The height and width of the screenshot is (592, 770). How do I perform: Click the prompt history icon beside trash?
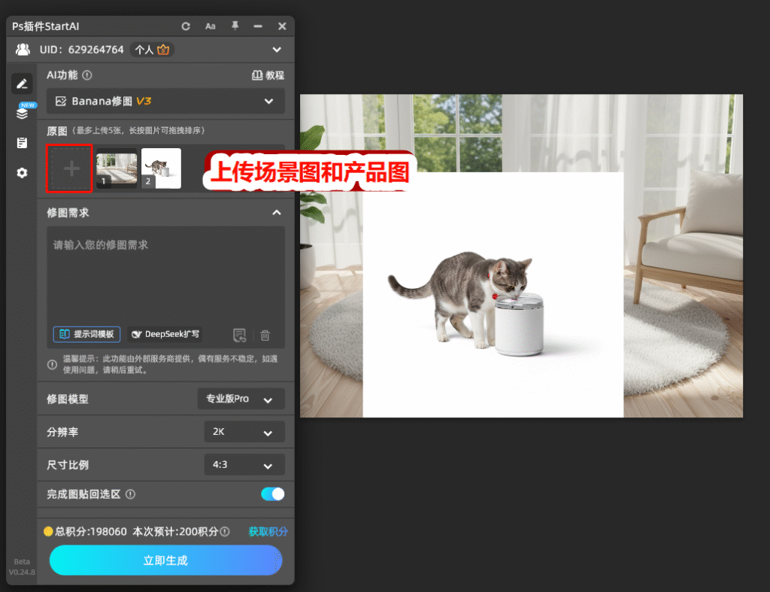[x=239, y=335]
